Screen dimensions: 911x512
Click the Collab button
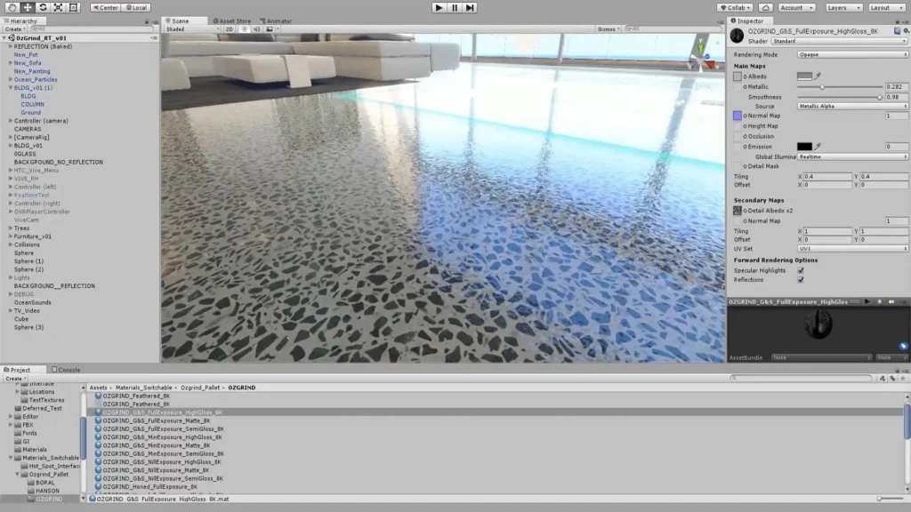(x=735, y=7)
